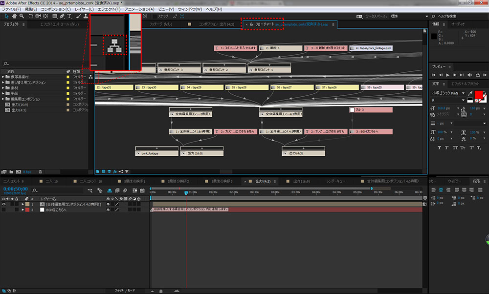This screenshot has width=489, height=294.
Task: Mute audio in the Preview panel
Action: coord(469,75)
